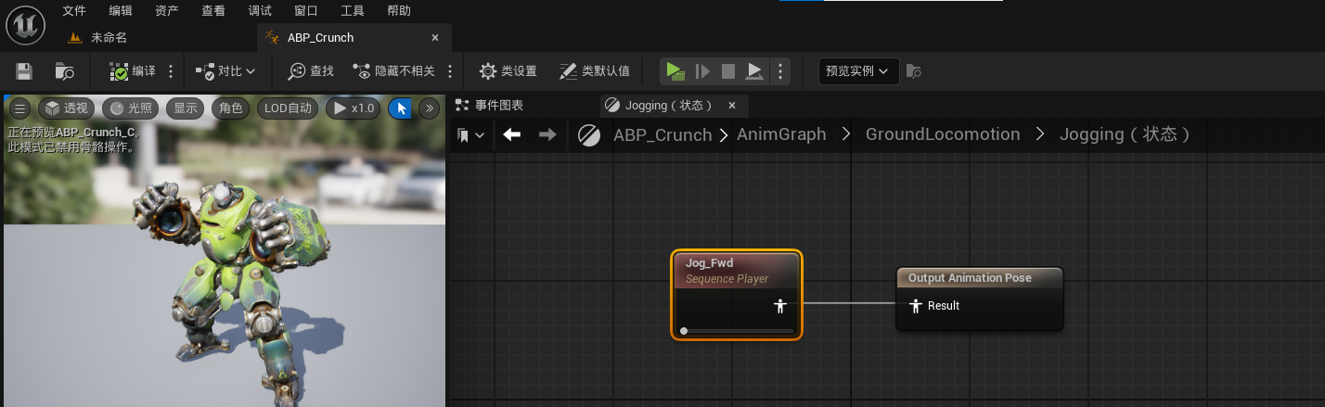Viewport: 1325px width, 407px height.
Task: Start play simulation with green play icon
Action: [675, 71]
